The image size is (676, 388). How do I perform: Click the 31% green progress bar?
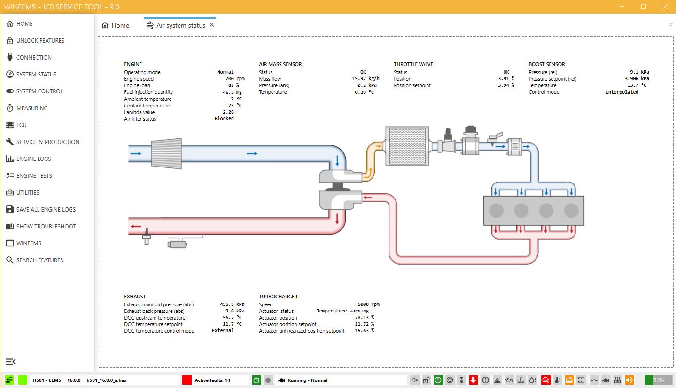(657, 380)
